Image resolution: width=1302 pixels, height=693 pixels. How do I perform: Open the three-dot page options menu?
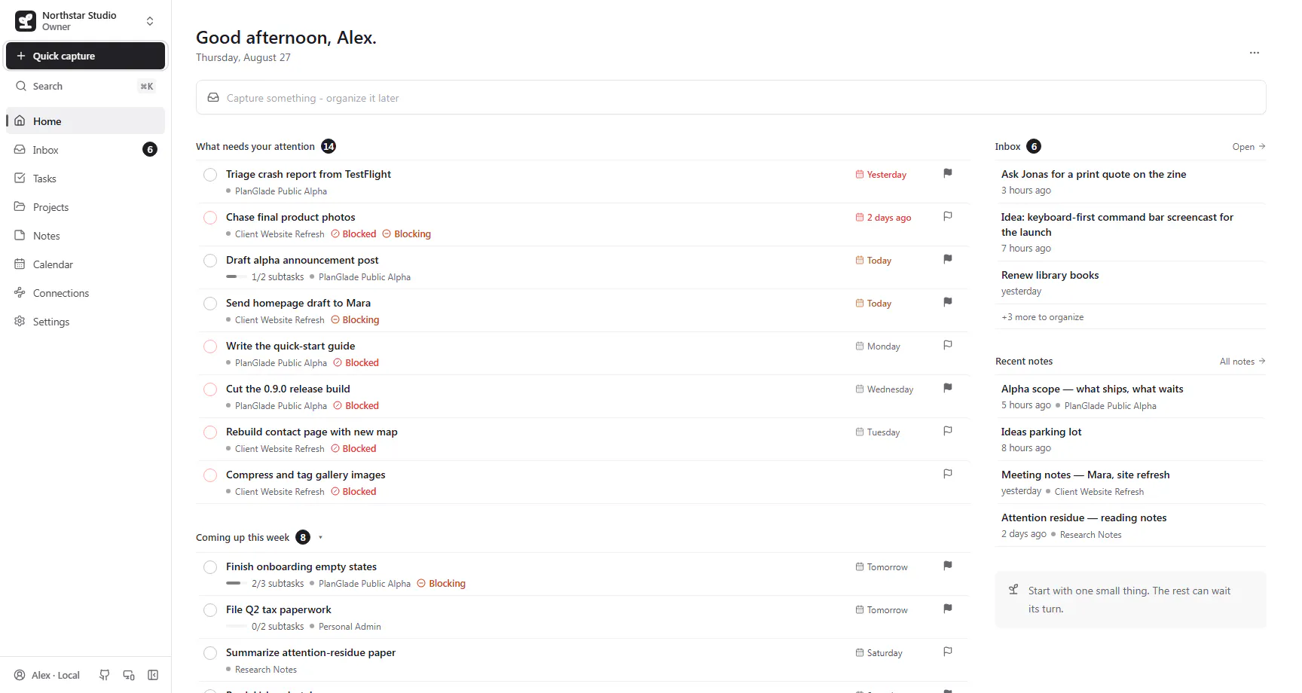coord(1255,53)
